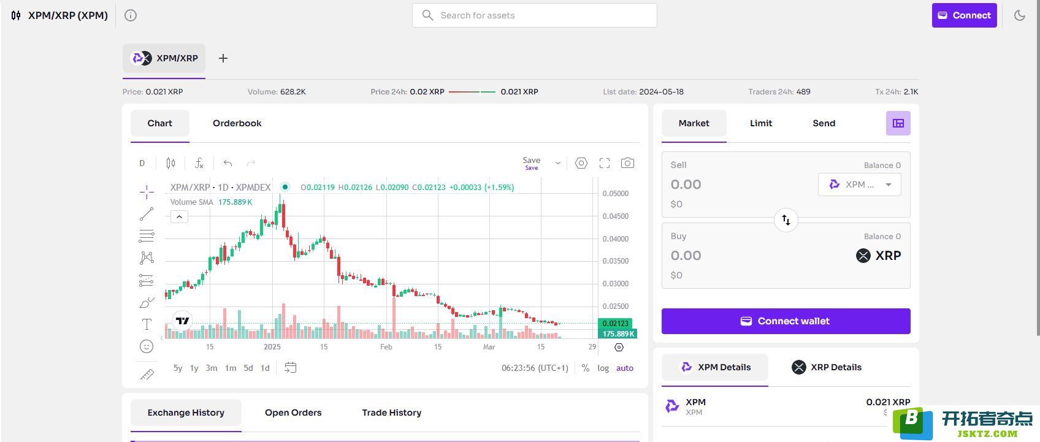This screenshot has height=442, width=1040.
Task: Save the chart layout
Action: (532, 163)
